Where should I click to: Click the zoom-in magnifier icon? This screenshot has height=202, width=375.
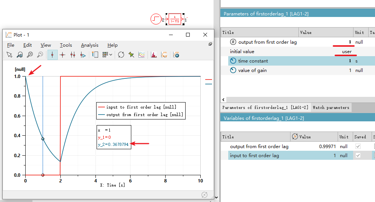click(x=20, y=55)
